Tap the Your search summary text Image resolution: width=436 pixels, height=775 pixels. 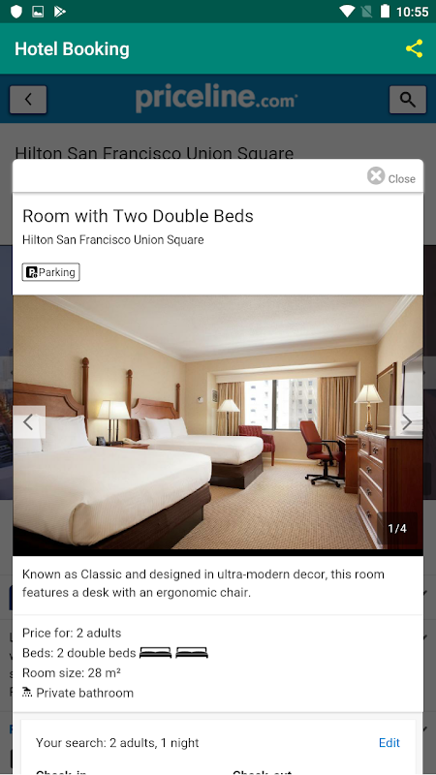coord(117,742)
